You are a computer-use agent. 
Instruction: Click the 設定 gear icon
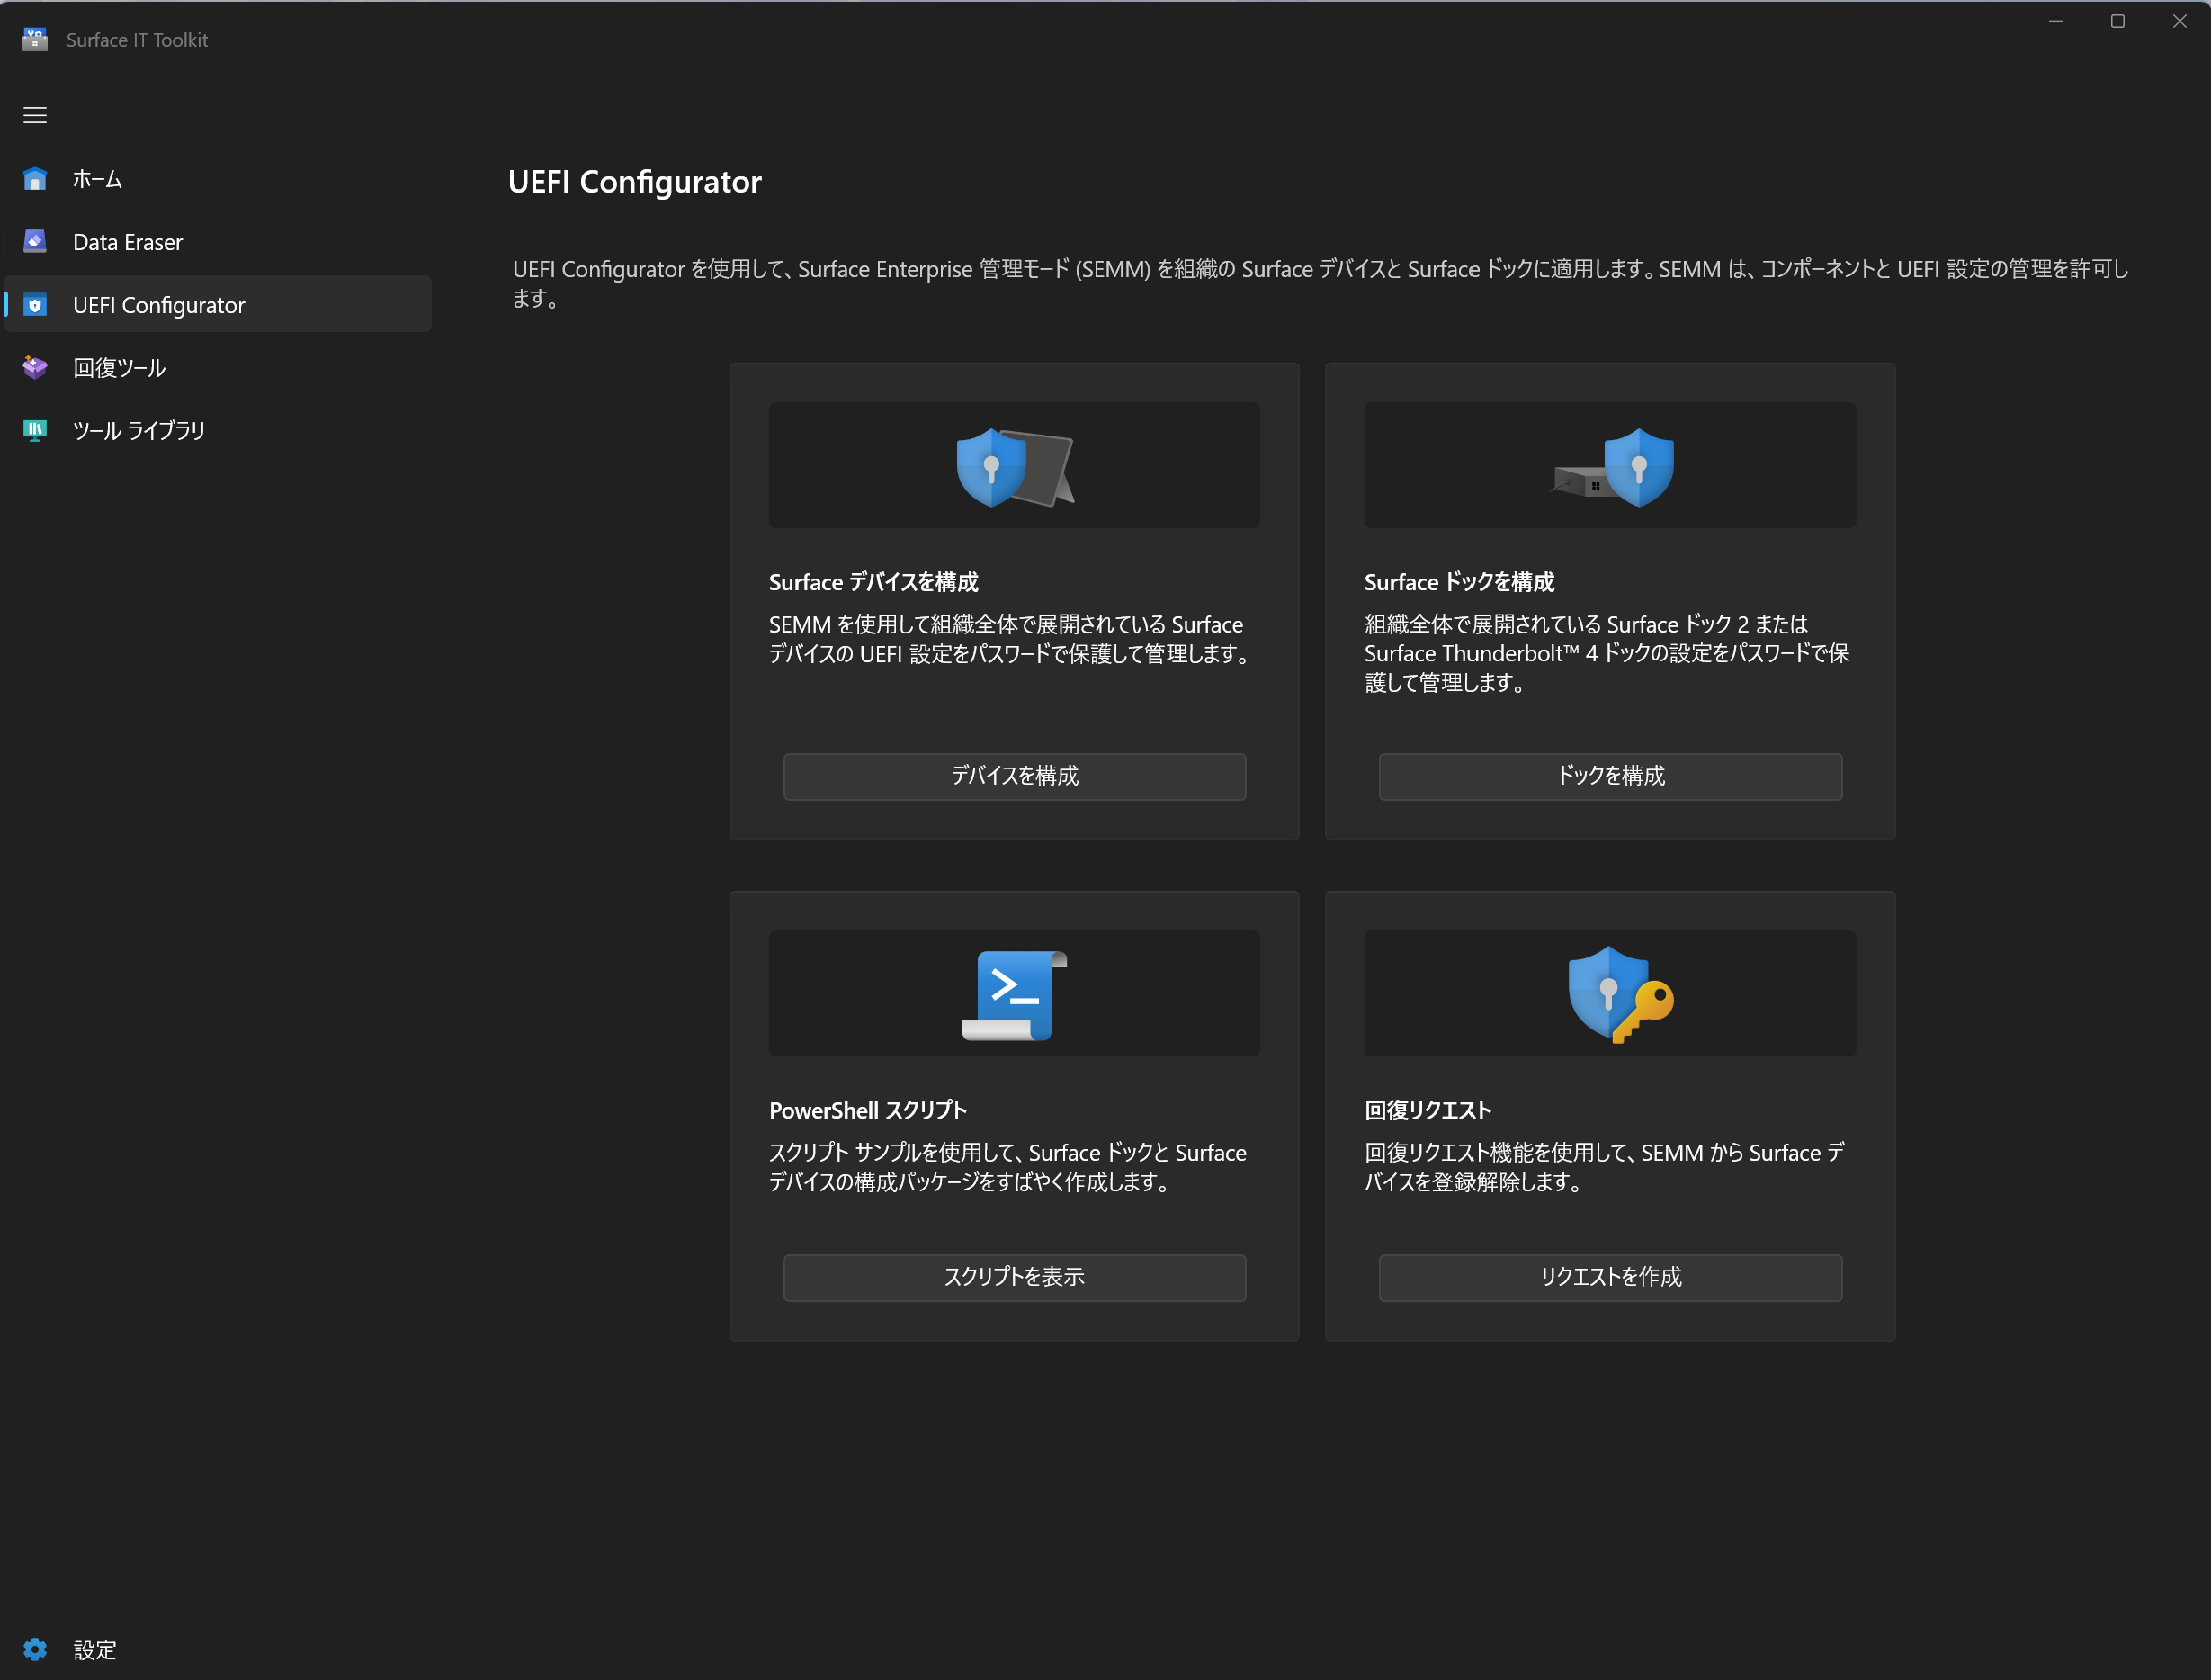click(35, 1649)
